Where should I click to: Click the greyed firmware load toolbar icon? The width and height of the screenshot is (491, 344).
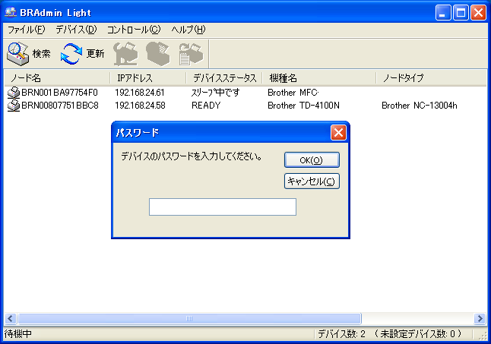(x=158, y=54)
